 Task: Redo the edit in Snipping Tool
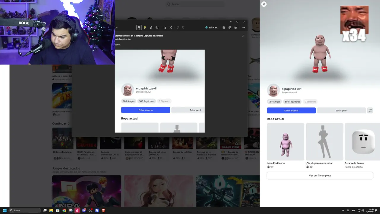[183, 28]
